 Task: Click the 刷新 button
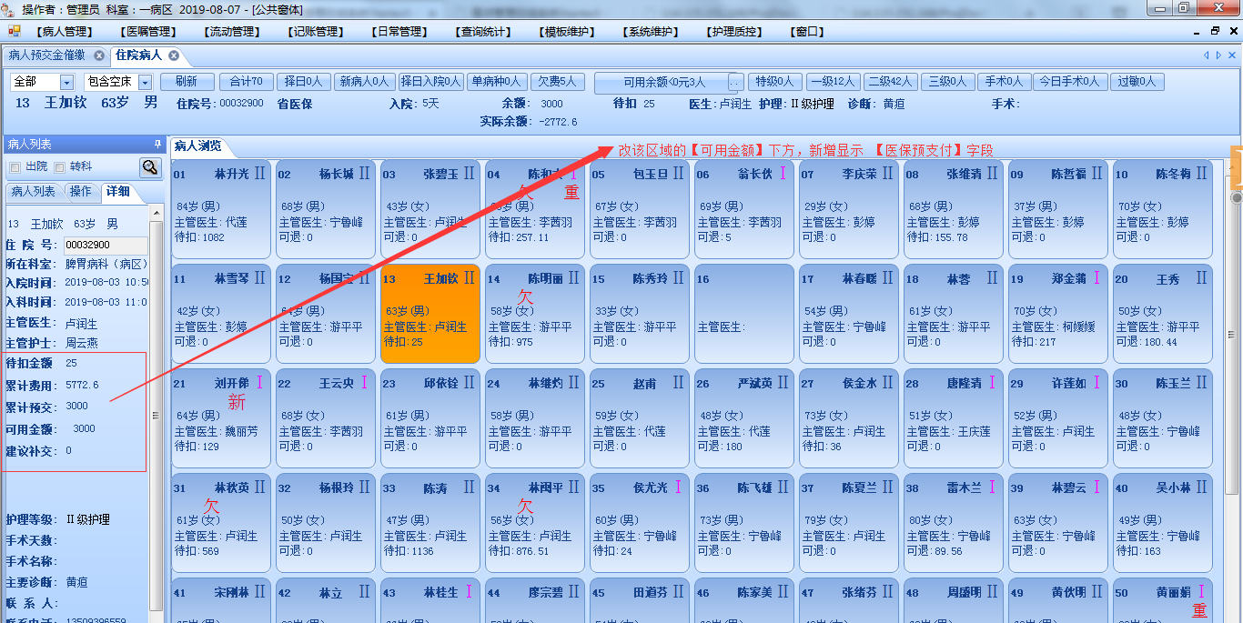187,82
